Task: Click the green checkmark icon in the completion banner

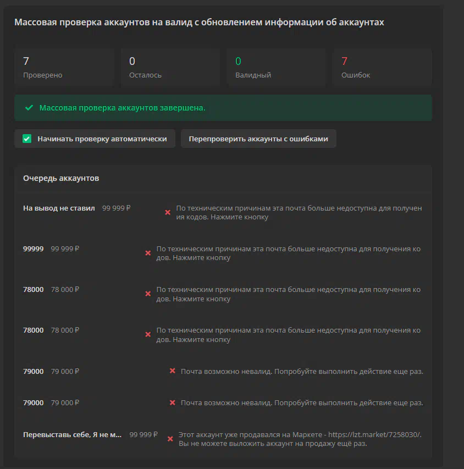Action: pos(29,108)
